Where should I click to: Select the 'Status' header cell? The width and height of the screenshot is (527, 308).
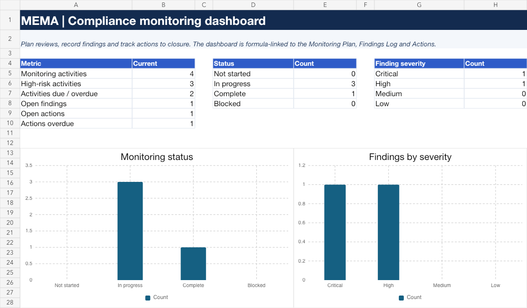tap(253, 63)
